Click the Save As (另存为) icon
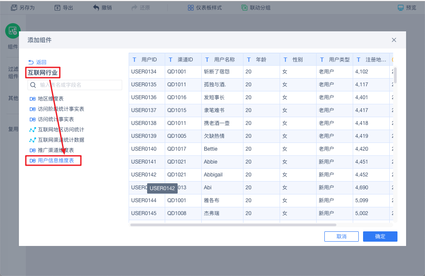This screenshot has width=425, height=276. 14,8
